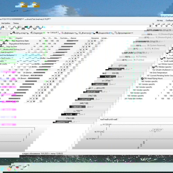The height and width of the screenshot is (173, 173).
Task: Open the Изглед menu at the top right
Action: click(x=160, y=20)
